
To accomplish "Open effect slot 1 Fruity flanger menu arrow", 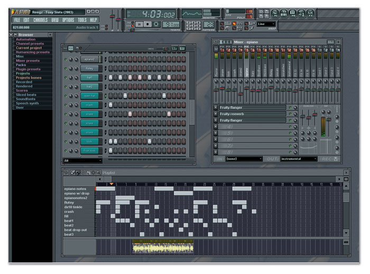I will tap(216, 107).
